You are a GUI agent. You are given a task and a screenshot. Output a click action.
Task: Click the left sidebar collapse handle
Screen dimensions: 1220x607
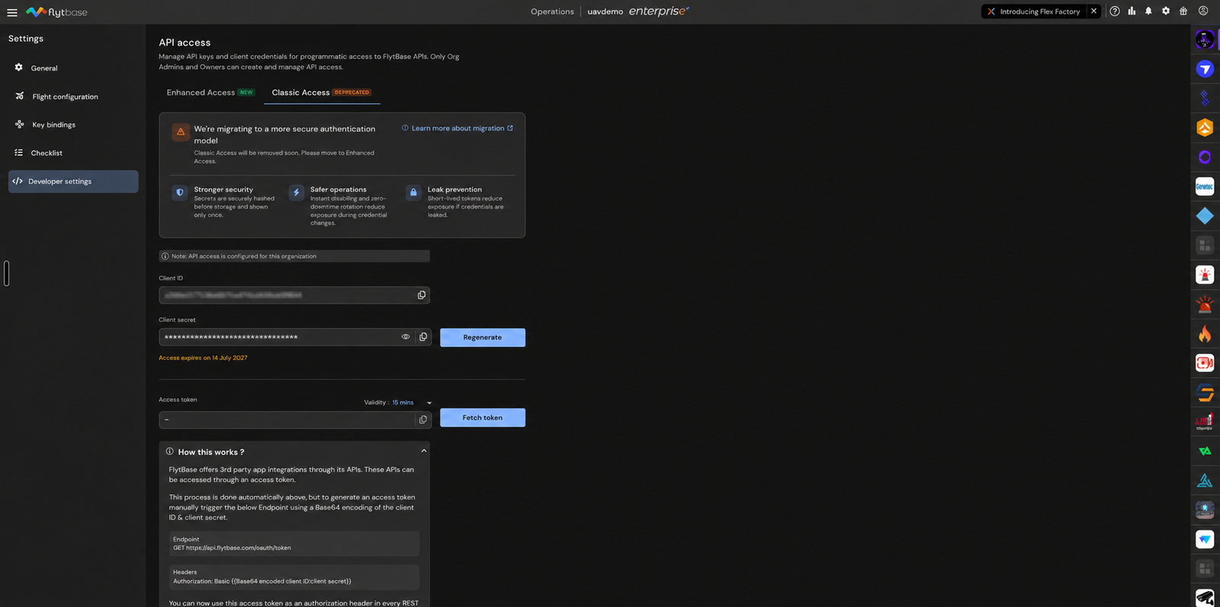(x=6, y=273)
